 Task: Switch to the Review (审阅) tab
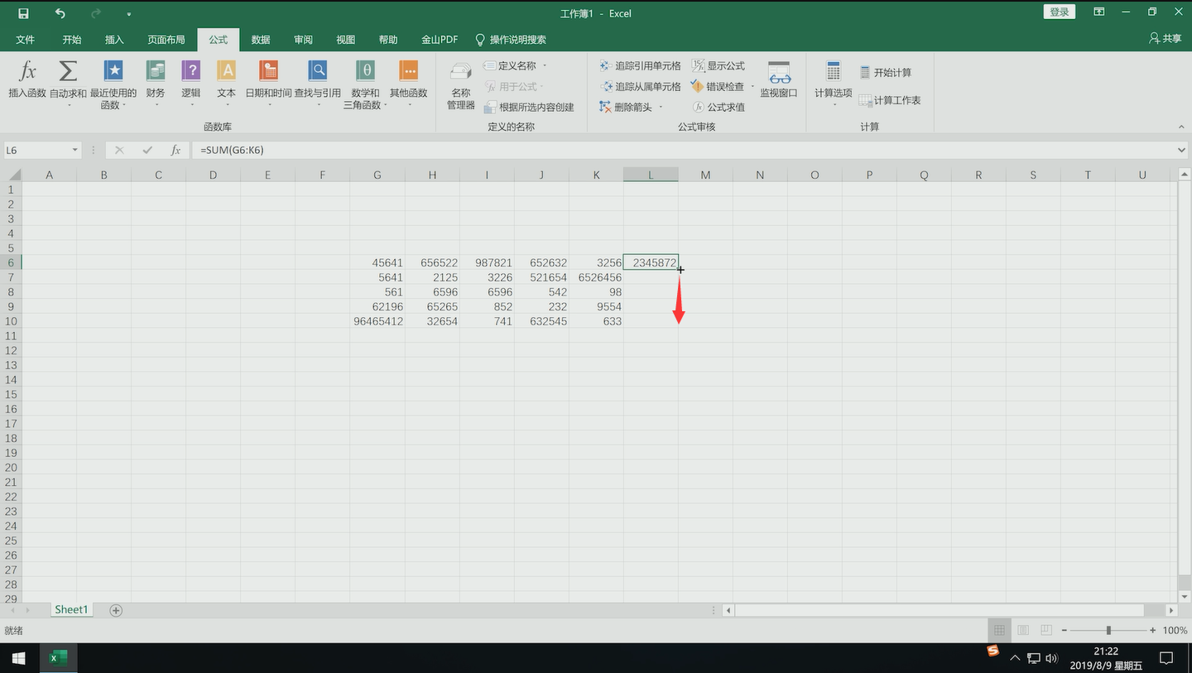pyautogui.click(x=304, y=40)
